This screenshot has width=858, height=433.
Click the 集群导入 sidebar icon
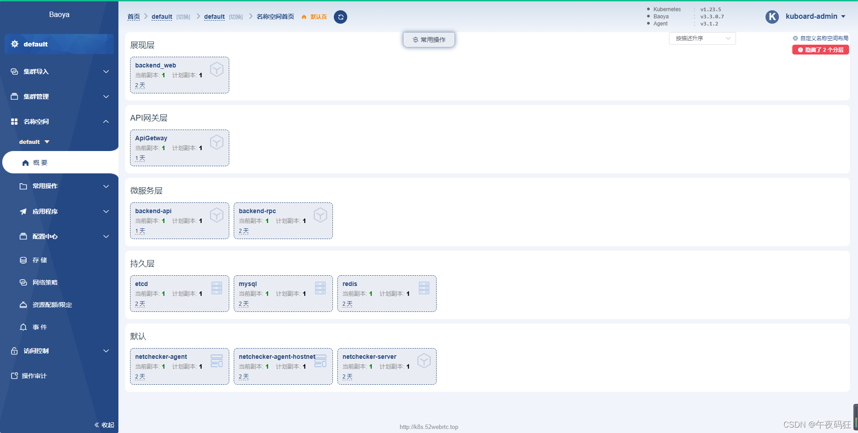[x=14, y=71]
